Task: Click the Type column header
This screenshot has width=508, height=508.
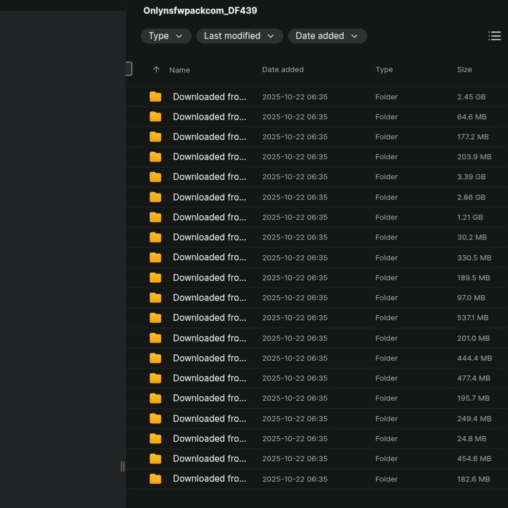Action: pos(384,70)
